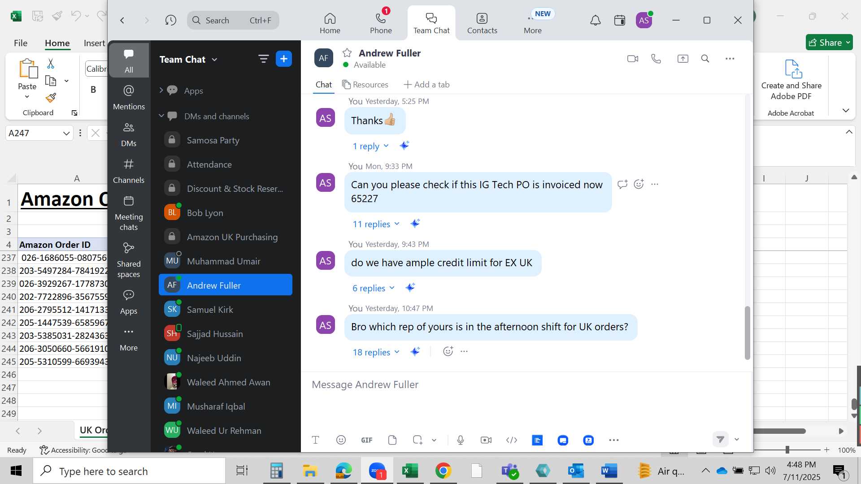Image resolution: width=861 pixels, height=484 pixels.
Task: Click Share button in Excel
Action: (x=829, y=43)
